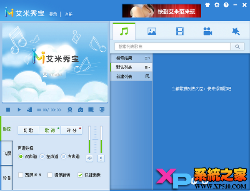Click the playback progress bar
The width and height of the screenshot is (250, 191).
point(55,103)
